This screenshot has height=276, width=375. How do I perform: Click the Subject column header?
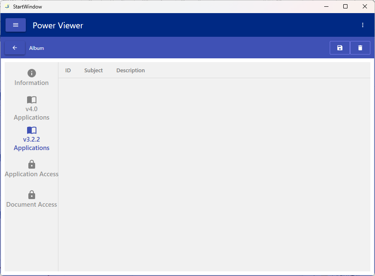[x=94, y=71]
